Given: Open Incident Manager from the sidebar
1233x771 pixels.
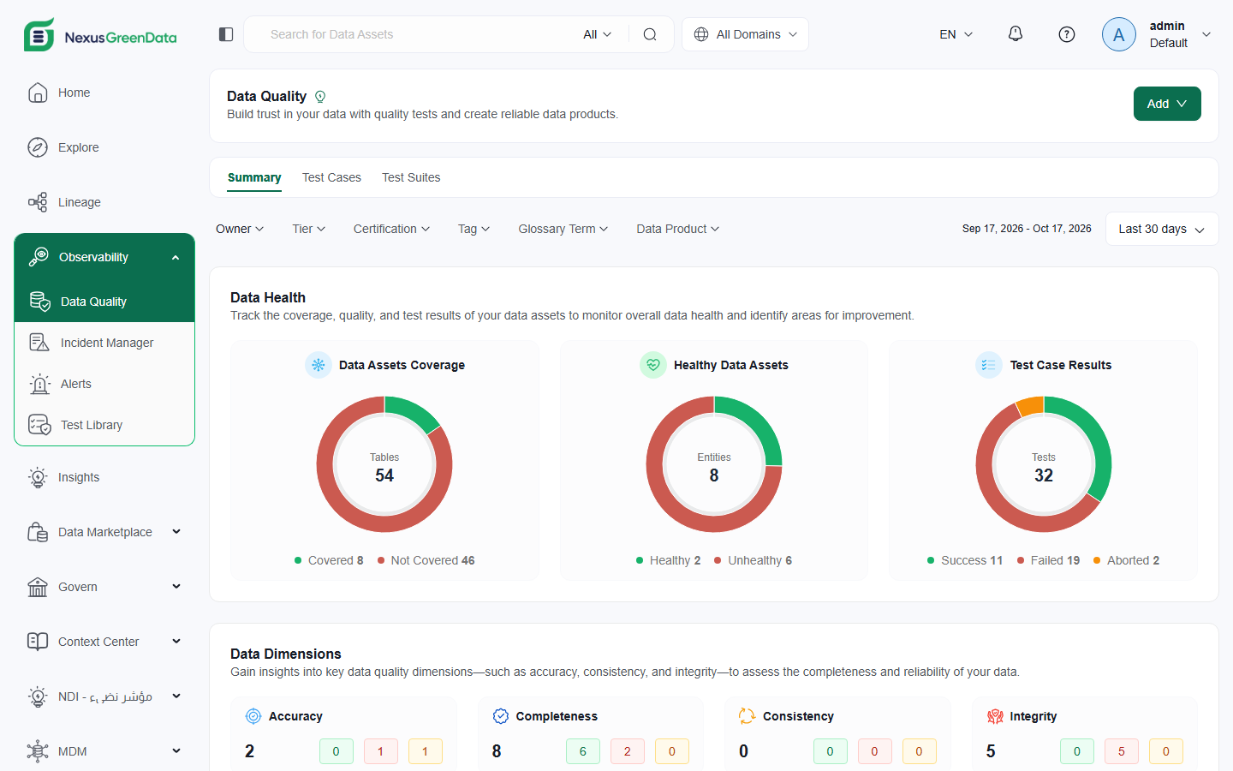Looking at the screenshot, I should click(104, 343).
